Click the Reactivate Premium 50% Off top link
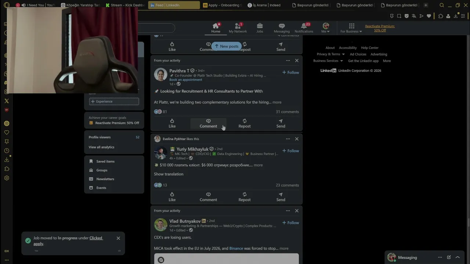 pyautogui.click(x=380, y=28)
